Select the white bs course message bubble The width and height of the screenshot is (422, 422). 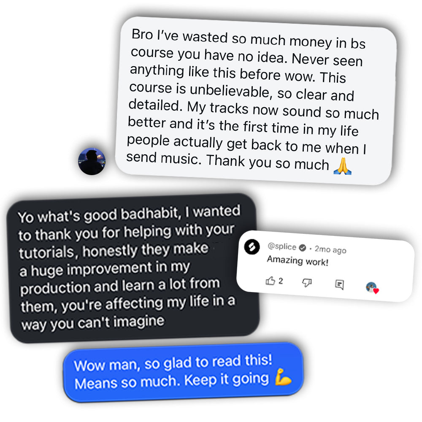(256, 101)
